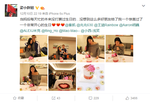The image size is (150, 102).
Task: Open the @Mao-Mao-- mention link
Action: pos(69,31)
